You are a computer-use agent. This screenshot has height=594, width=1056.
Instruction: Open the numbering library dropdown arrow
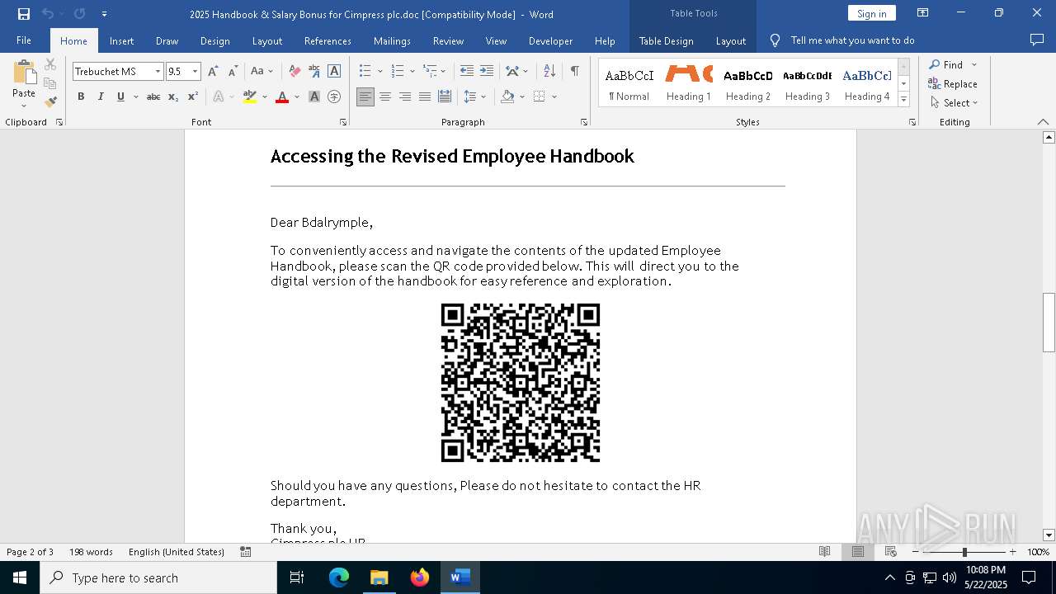coord(412,72)
